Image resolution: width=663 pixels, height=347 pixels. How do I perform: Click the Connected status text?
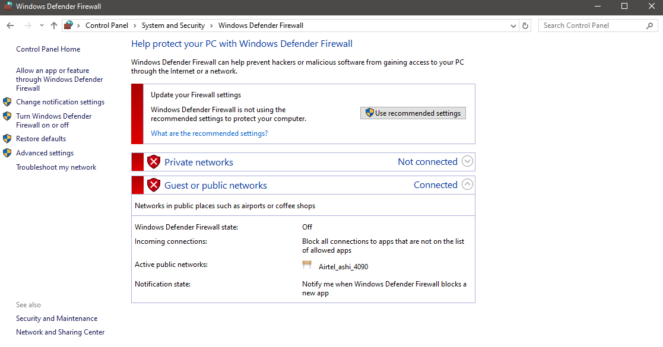tap(436, 185)
